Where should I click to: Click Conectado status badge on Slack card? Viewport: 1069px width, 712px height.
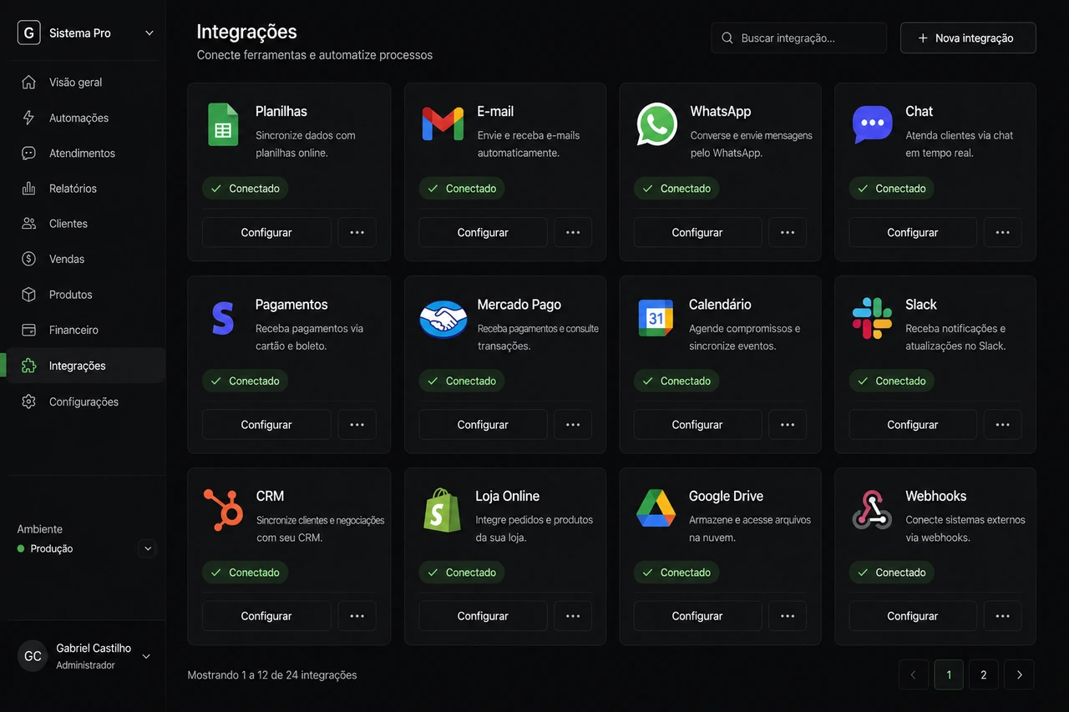click(x=892, y=381)
